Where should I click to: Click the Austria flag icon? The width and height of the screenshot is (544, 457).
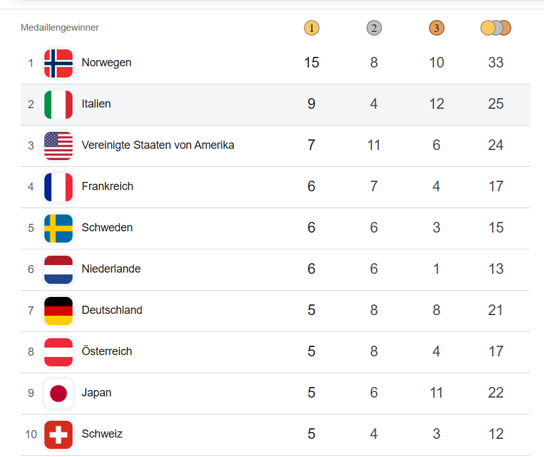[58, 352]
